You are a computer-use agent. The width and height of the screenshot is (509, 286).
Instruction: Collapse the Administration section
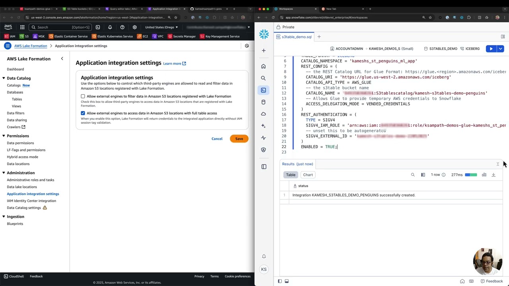pos(3,173)
